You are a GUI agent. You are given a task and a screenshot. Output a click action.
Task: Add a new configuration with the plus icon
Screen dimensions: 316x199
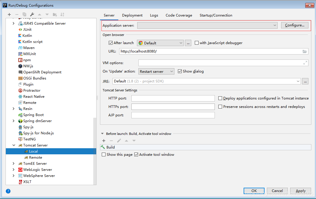[9, 15]
